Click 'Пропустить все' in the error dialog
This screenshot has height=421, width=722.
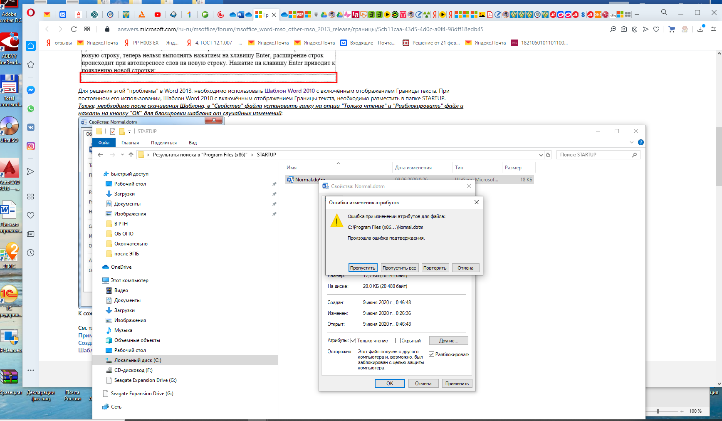(x=399, y=268)
